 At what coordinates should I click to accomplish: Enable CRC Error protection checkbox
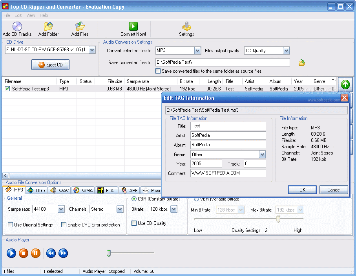point(64,224)
